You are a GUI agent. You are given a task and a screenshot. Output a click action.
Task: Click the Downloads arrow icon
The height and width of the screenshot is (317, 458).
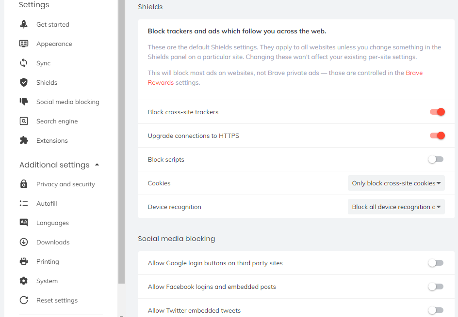tap(24, 242)
